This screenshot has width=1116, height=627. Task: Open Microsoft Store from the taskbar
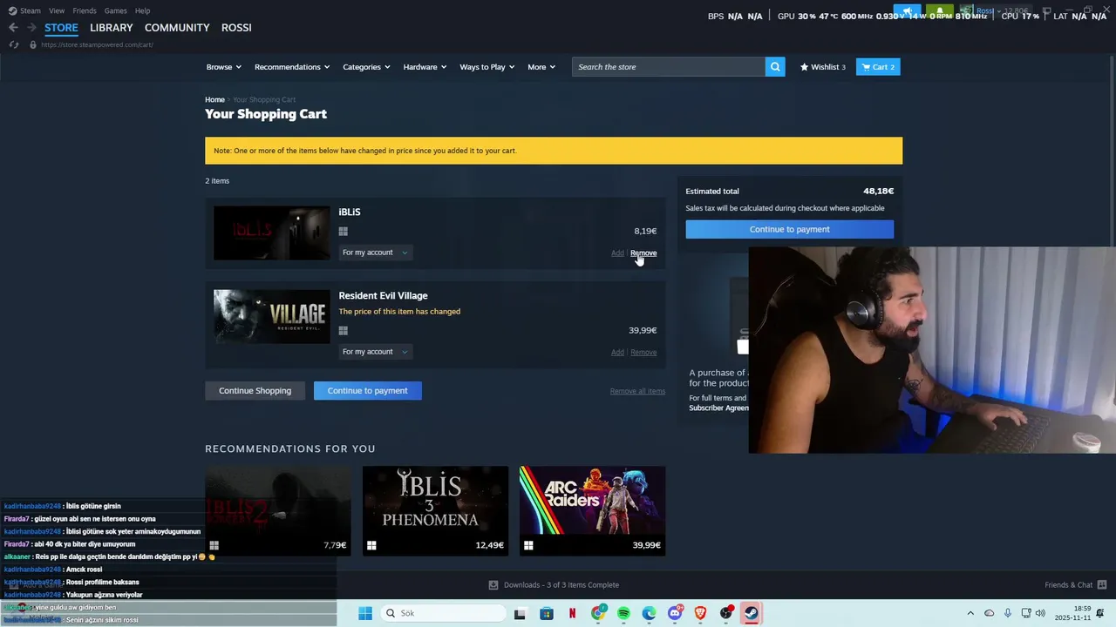tap(547, 613)
